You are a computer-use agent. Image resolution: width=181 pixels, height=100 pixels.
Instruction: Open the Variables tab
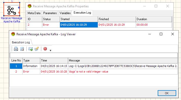coord(65,13)
